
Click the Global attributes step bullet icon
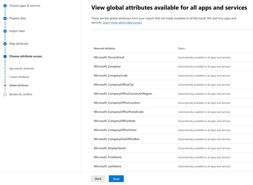5,85
